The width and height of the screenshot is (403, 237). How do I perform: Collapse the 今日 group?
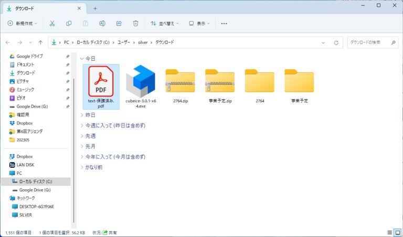tap(82, 59)
